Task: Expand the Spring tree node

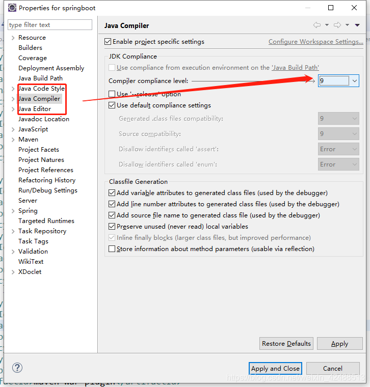Action: (13, 211)
